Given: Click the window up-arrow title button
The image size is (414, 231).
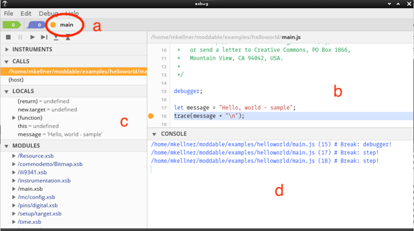Looking at the screenshot, I should [x=398, y=4].
